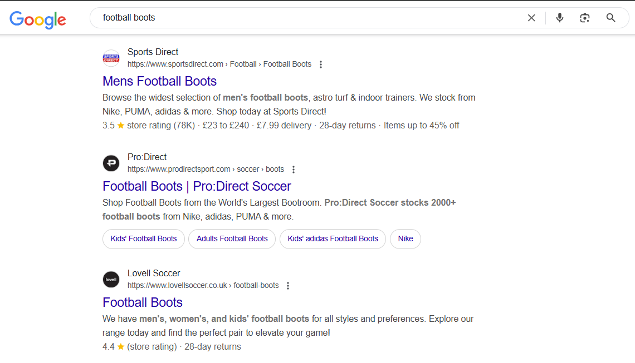Click the prodirectsport.com URL breadcrumb
Screen dimensions: 635x363
tap(206, 170)
